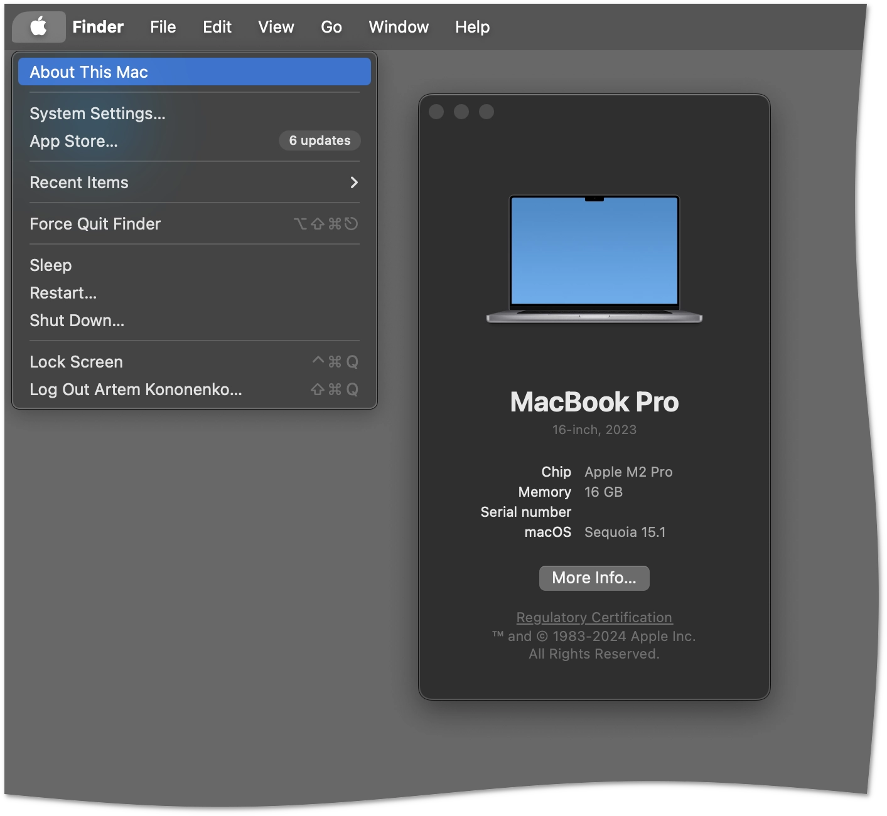
Task: Close the About This Mac window
Action: [x=436, y=112]
